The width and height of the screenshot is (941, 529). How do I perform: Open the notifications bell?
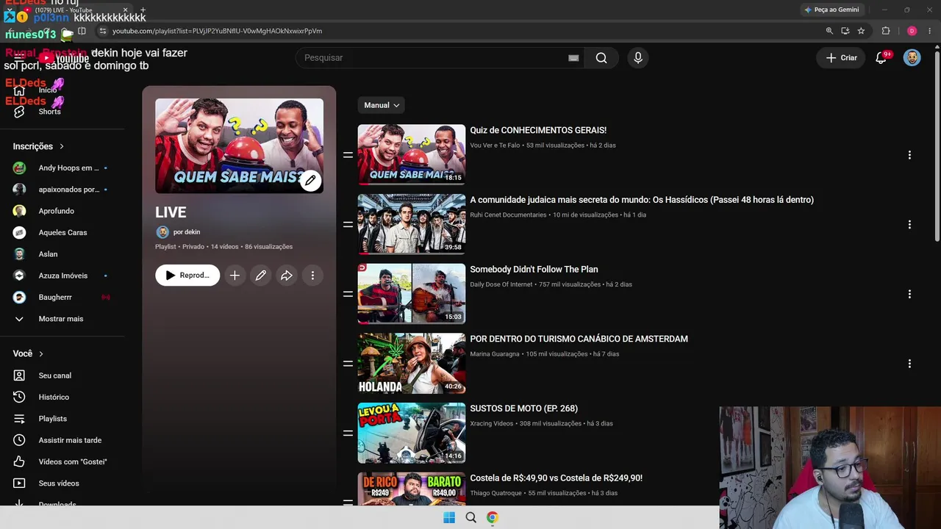[881, 58]
